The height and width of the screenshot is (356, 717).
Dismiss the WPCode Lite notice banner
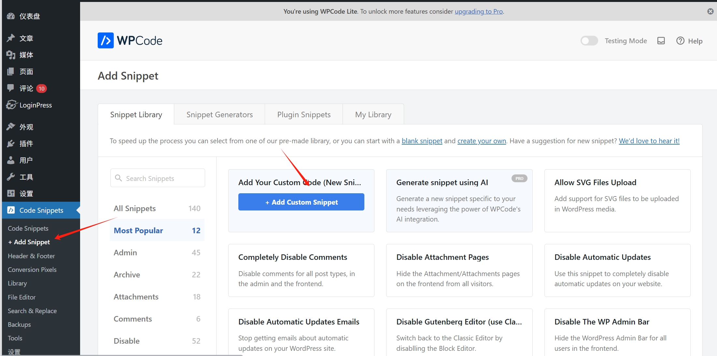click(x=710, y=11)
